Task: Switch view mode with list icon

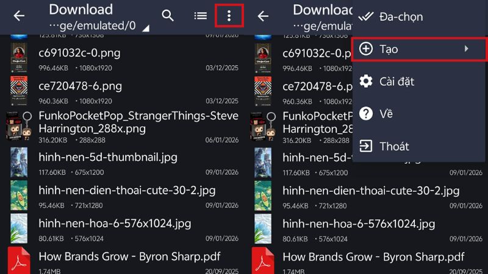Action: click(201, 15)
